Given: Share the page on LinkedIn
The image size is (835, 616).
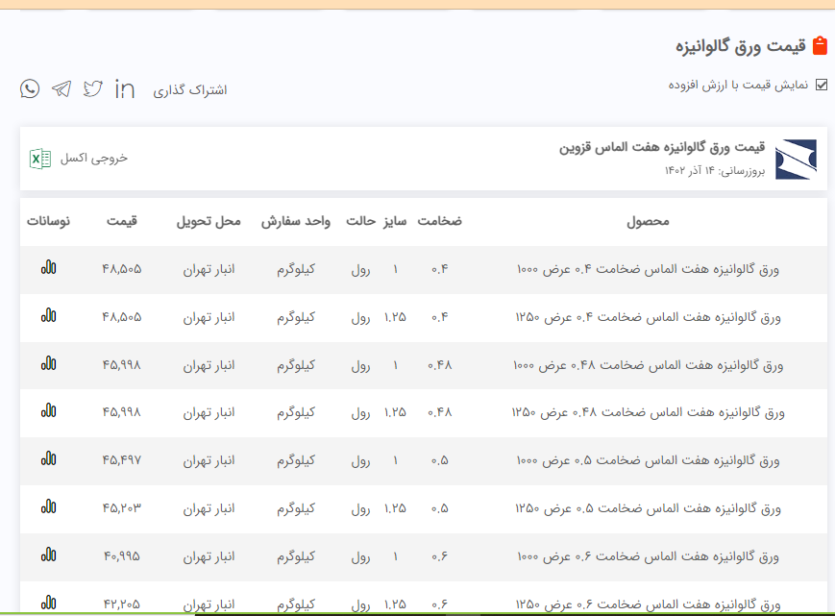Looking at the screenshot, I should pyautogui.click(x=125, y=88).
